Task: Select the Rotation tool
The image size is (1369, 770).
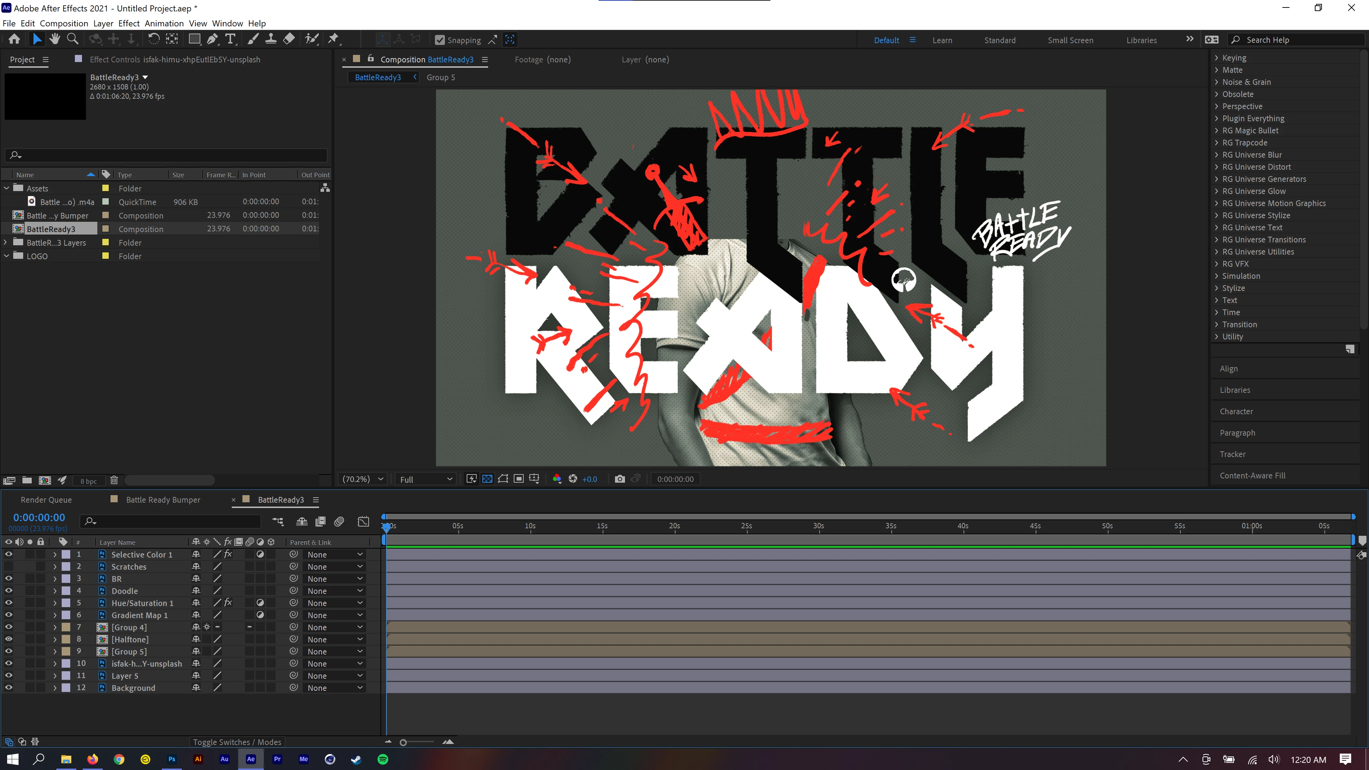Action: click(x=153, y=39)
